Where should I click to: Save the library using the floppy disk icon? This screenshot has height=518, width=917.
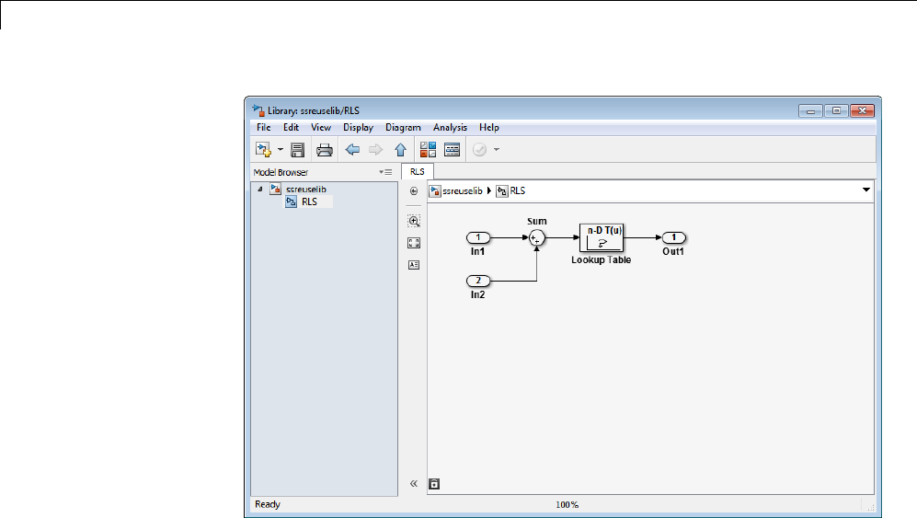pyautogui.click(x=297, y=150)
